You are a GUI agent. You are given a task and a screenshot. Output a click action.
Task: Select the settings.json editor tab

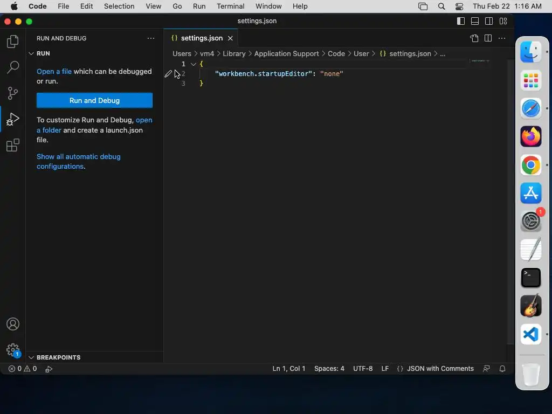tap(202, 38)
